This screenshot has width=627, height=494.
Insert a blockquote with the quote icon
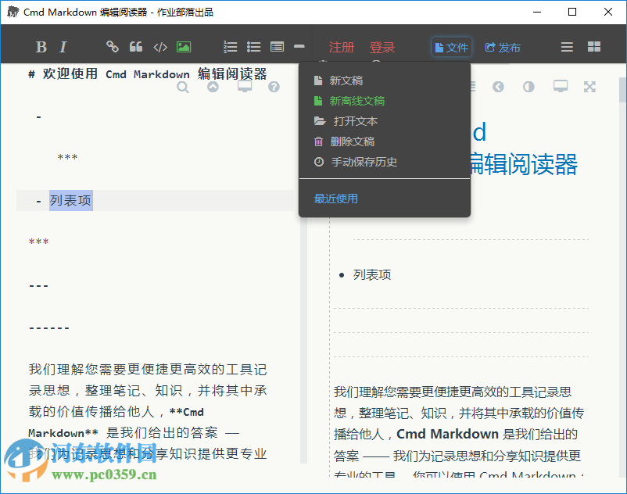[x=136, y=47]
